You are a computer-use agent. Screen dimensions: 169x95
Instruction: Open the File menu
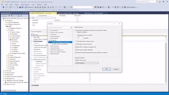click(x=2, y=5)
